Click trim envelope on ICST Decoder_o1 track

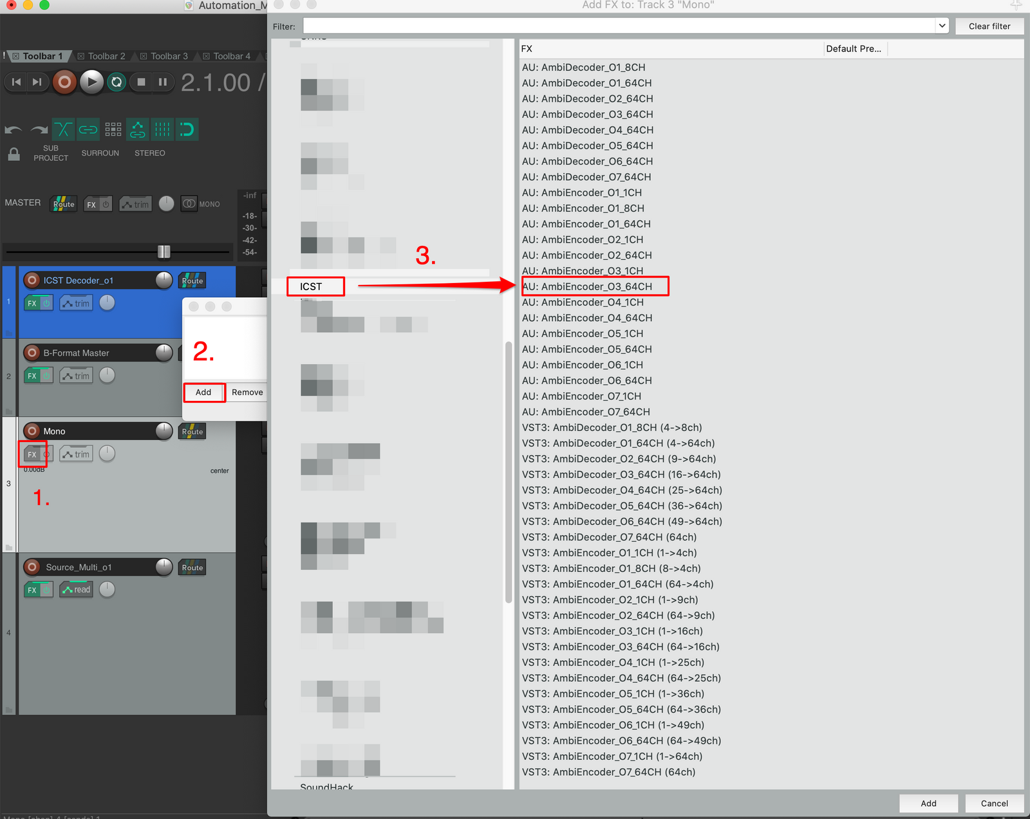click(76, 303)
